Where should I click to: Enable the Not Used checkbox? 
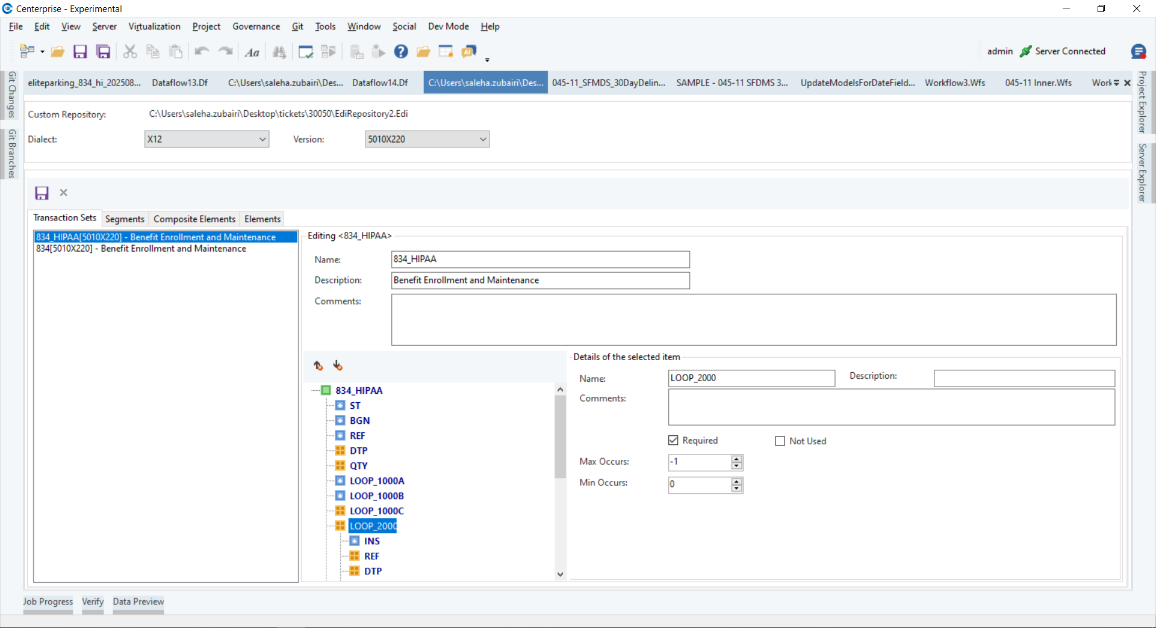tap(780, 441)
